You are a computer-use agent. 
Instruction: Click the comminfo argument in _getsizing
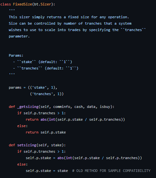click(62, 107)
